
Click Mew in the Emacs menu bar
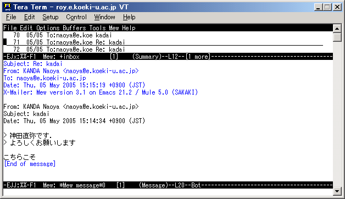[114, 28]
